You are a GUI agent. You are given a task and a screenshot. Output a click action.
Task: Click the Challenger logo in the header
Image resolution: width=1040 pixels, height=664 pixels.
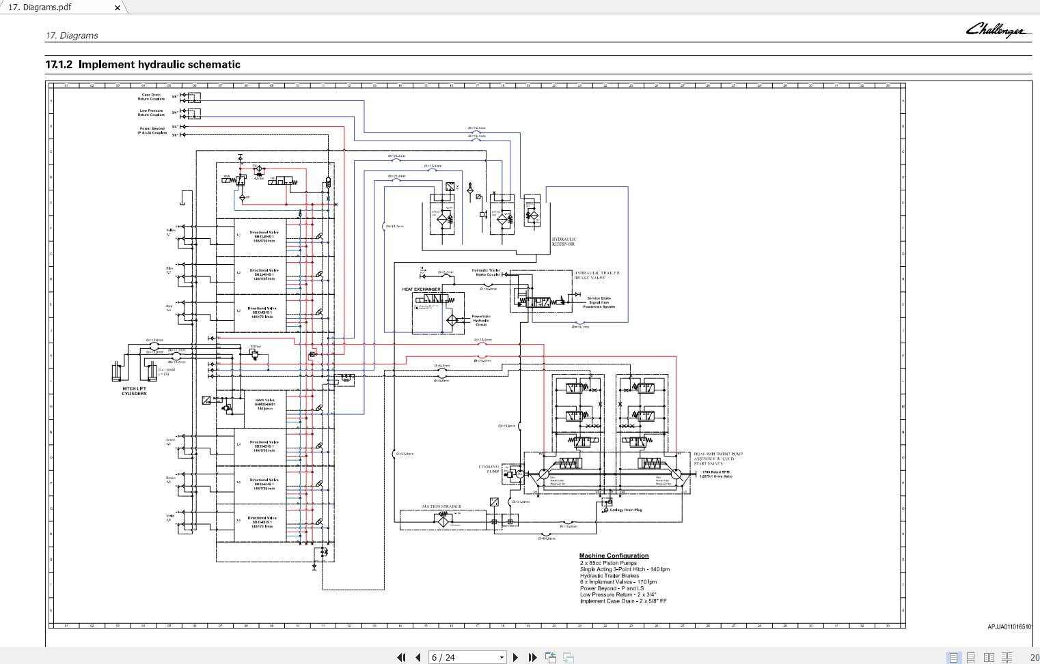998,31
